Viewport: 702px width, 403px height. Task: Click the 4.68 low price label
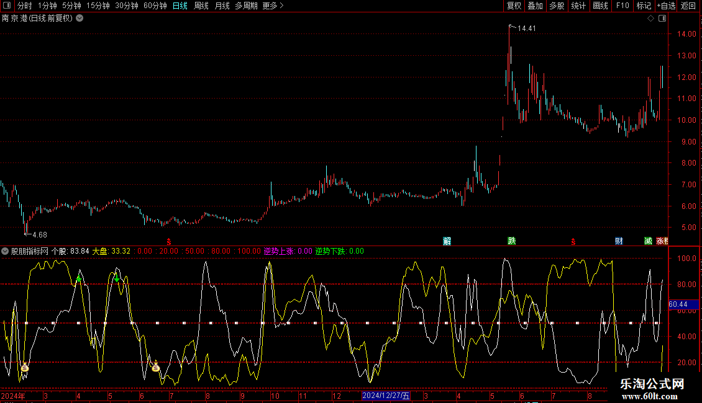click(39, 234)
